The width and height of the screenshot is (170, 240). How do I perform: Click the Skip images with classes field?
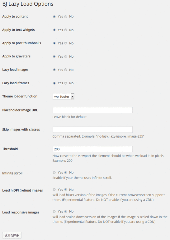pyautogui.click(x=92, y=130)
